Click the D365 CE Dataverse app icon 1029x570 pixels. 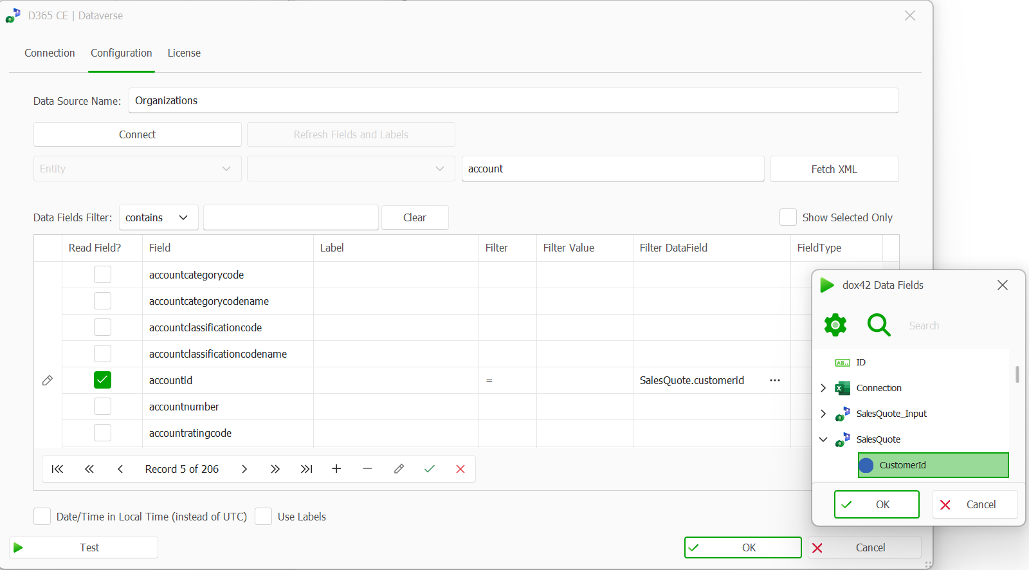pos(13,15)
